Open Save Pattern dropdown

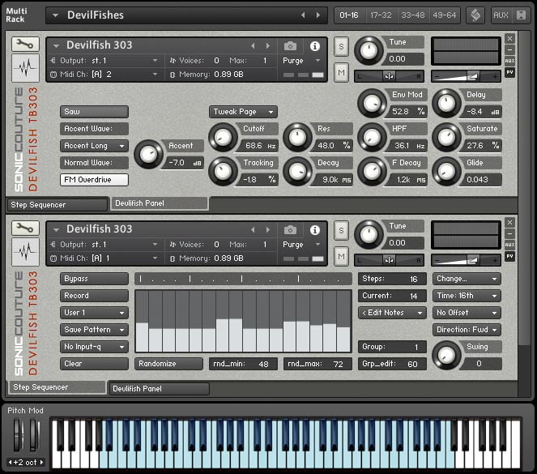click(x=94, y=330)
